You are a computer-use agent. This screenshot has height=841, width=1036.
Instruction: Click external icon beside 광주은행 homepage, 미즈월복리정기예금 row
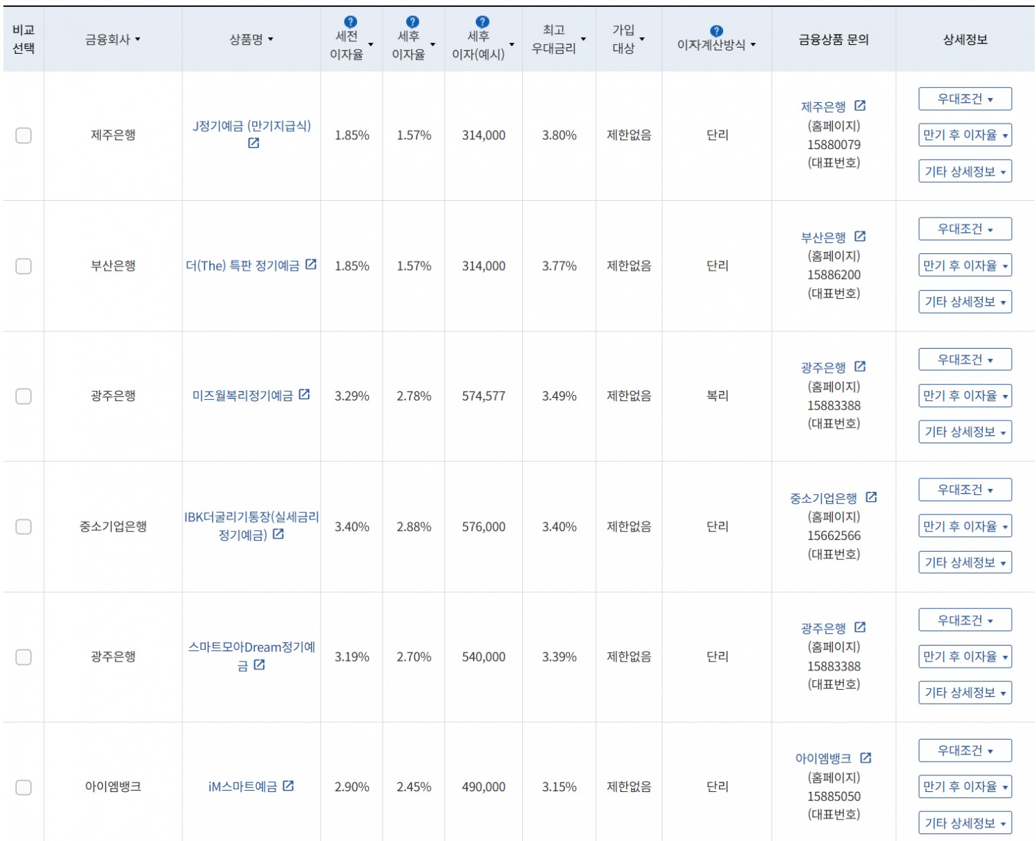point(860,367)
